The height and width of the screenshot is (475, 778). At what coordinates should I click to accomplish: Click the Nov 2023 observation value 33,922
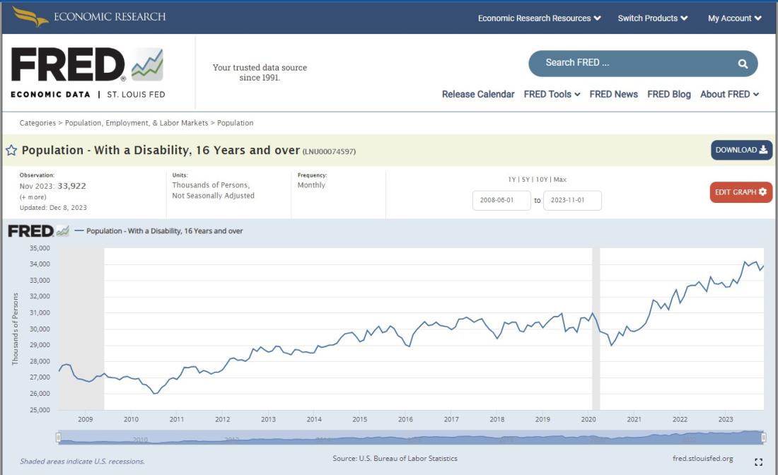tap(71, 186)
